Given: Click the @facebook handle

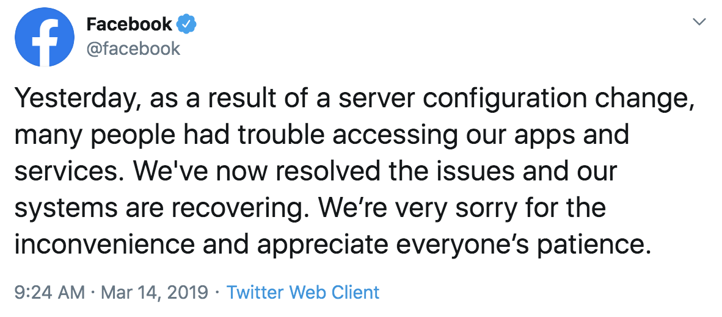Looking at the screenshot, I should [134, 48].
